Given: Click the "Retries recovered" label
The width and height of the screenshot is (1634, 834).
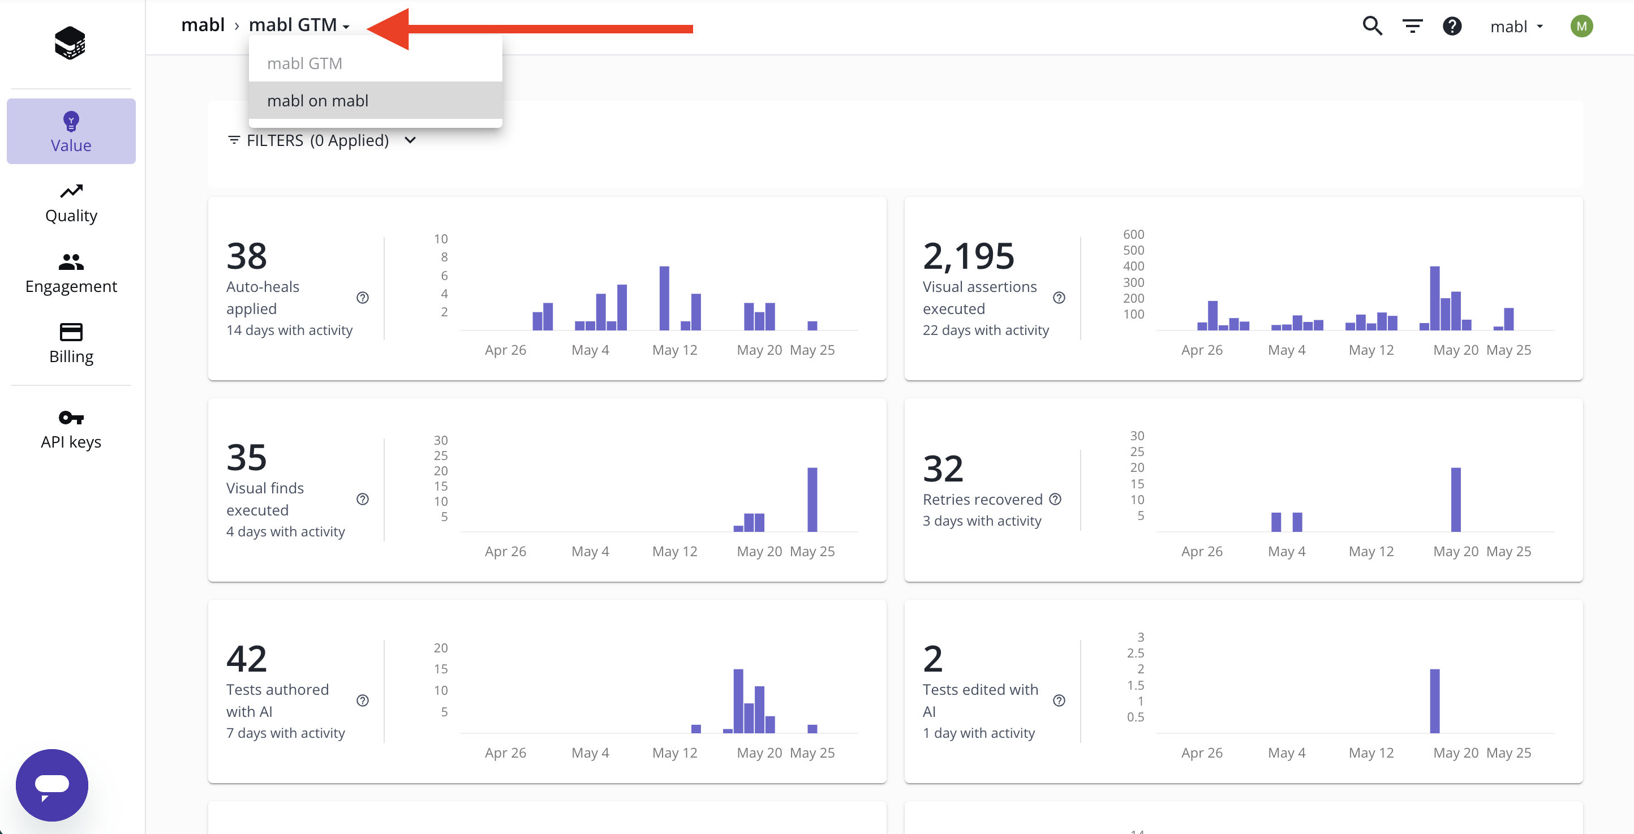Looking at the screenshot, I should [x=983, y=499].
